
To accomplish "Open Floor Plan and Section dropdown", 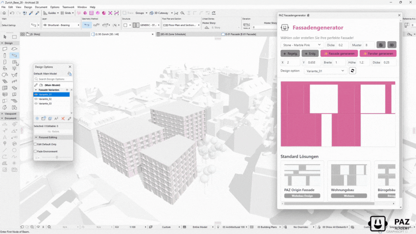I will pos(181,25).
